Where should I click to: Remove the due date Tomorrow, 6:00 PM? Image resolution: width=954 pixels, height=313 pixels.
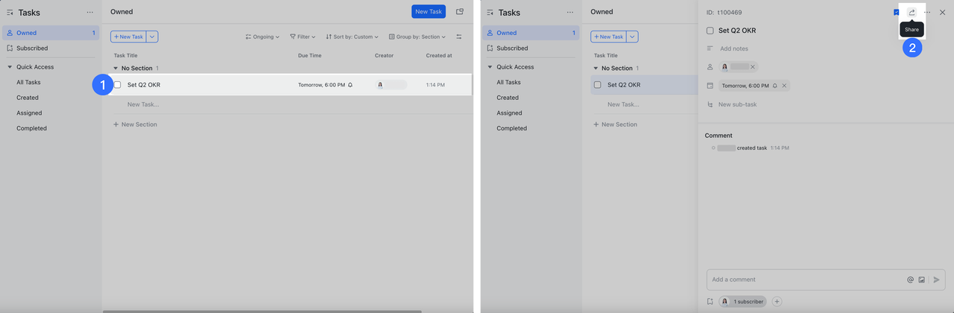(784, 86)
